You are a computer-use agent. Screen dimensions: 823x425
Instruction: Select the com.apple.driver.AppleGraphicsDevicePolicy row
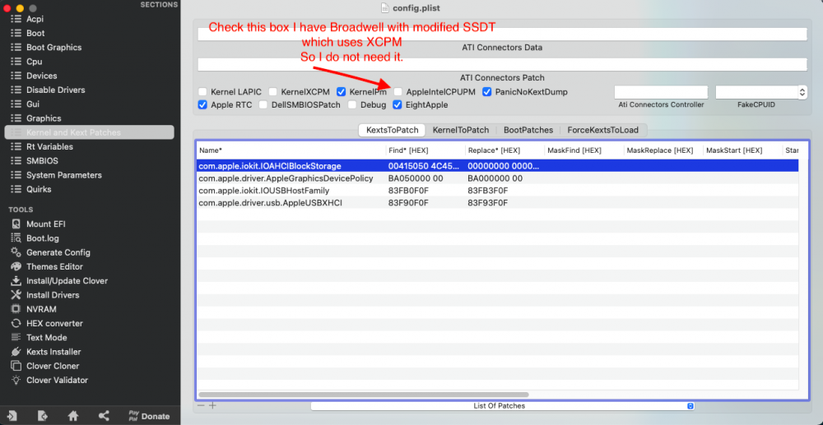(x=498, y=178)
